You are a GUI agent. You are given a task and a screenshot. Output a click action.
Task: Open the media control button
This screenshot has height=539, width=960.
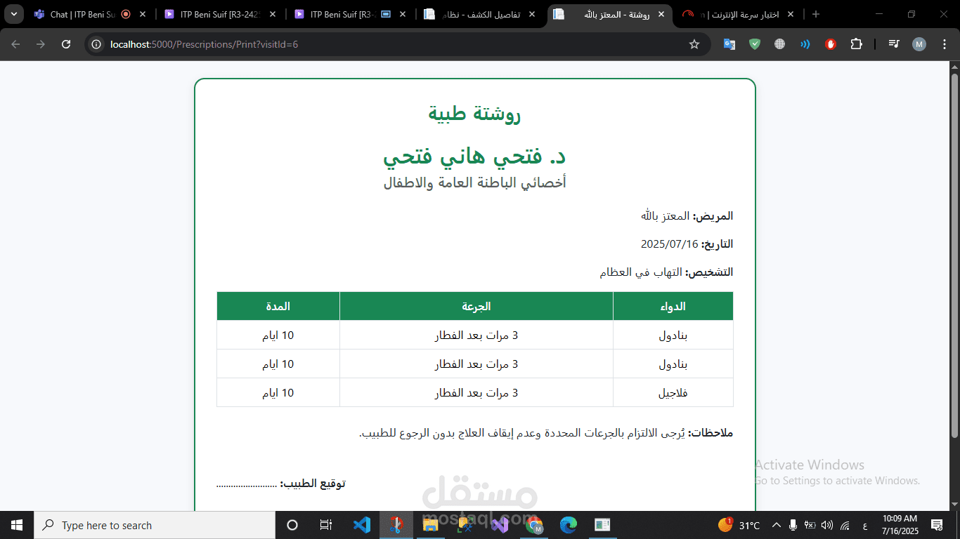point(894,44)
